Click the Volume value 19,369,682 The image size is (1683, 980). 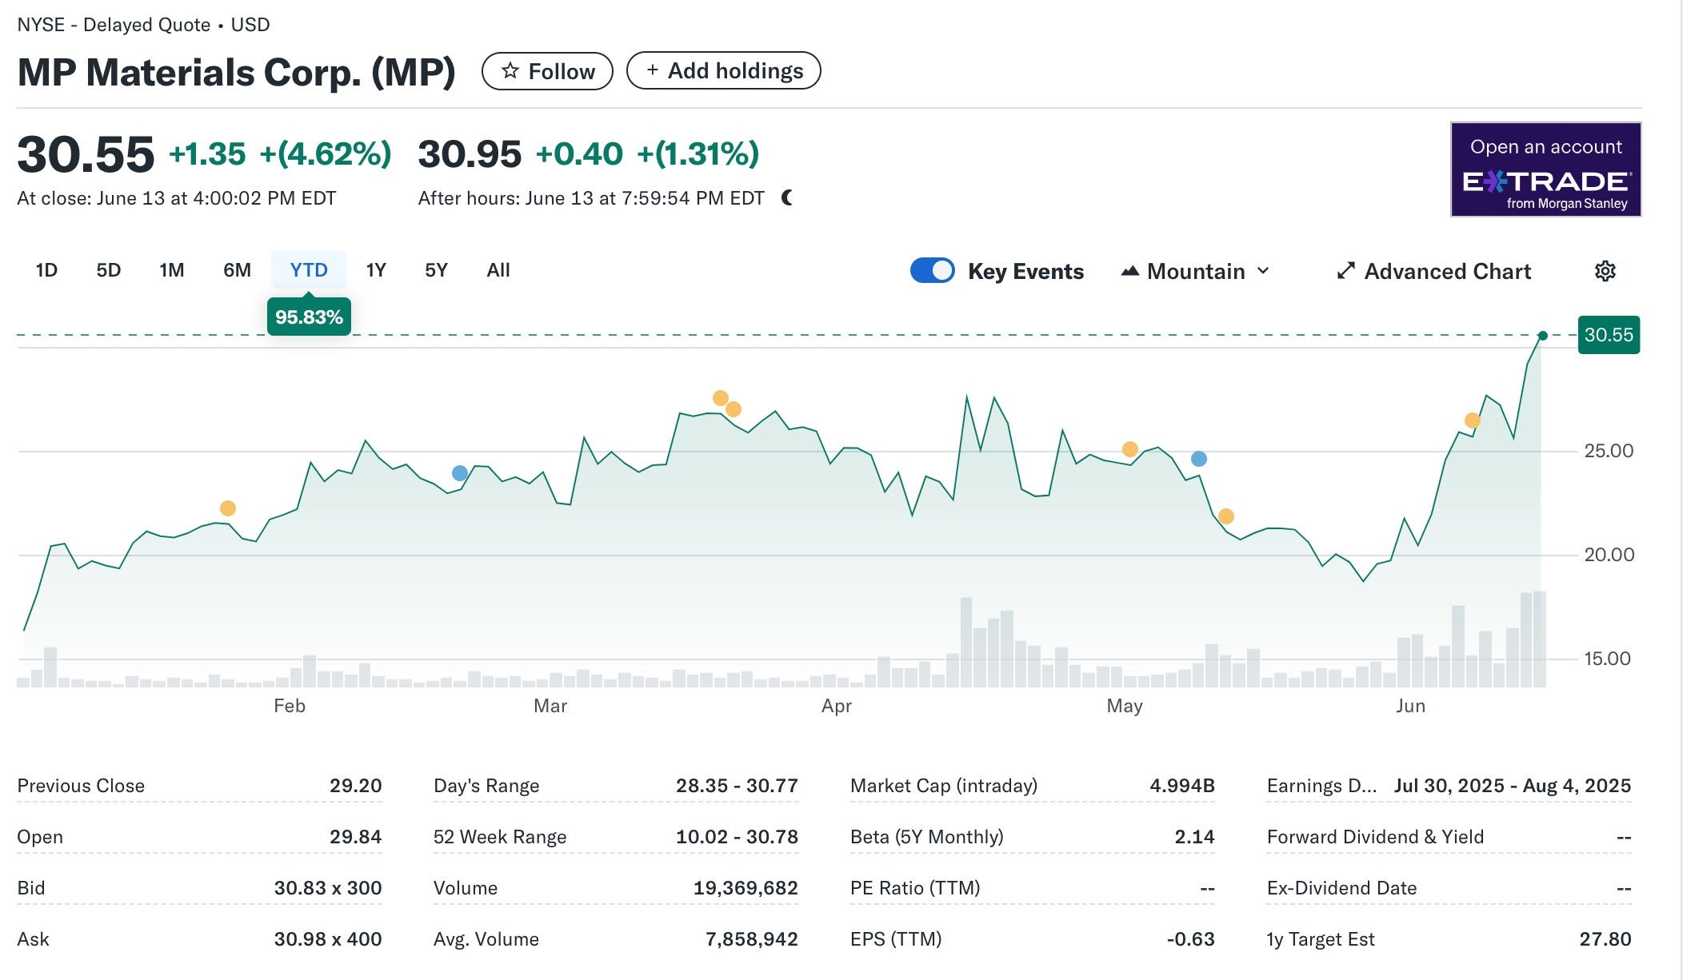(x=746, y=888)
